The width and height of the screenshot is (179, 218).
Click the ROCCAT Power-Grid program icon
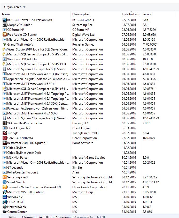pyautogui.click(x=5, y=20)
